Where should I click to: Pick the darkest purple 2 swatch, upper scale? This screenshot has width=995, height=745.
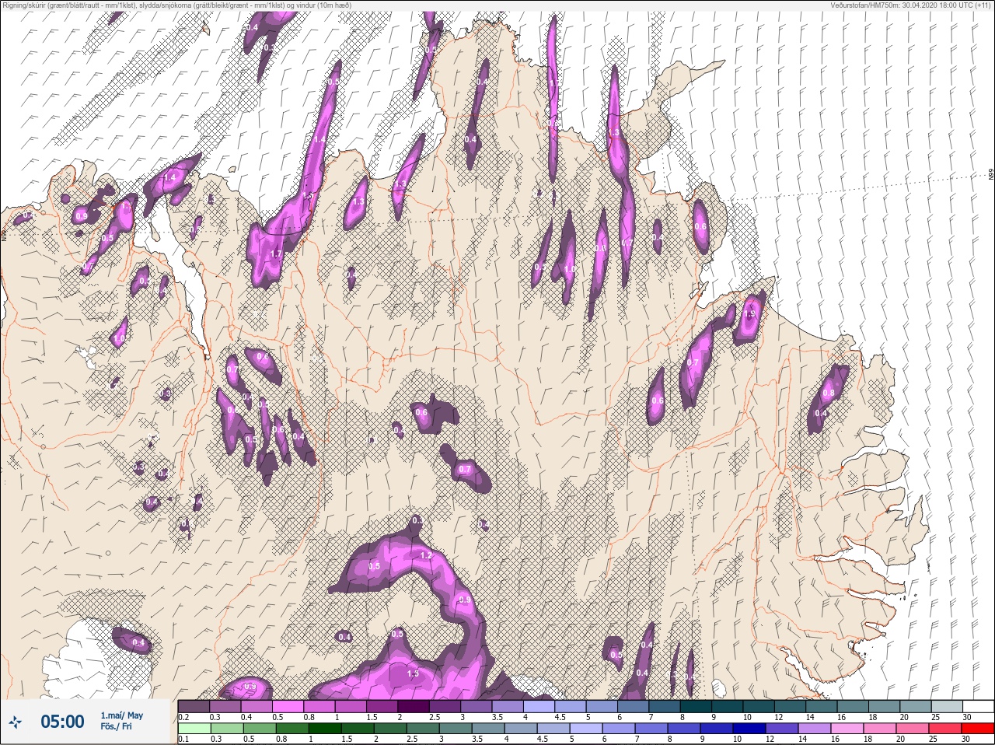coord(414,705)
